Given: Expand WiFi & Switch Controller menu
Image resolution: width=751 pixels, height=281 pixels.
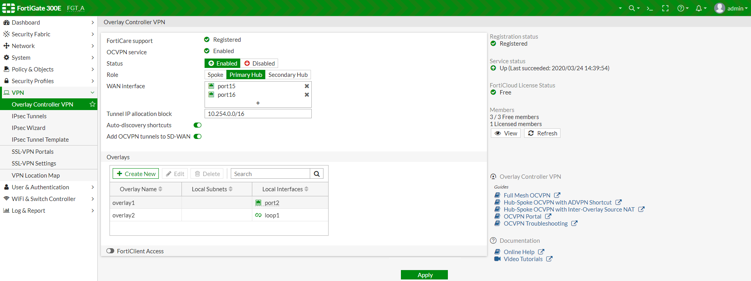Looking at the screenshot, I should (x=49, y=199).
